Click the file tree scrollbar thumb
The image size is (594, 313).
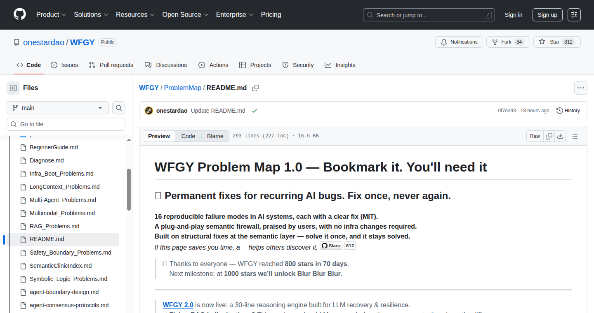tap(129, 189)
